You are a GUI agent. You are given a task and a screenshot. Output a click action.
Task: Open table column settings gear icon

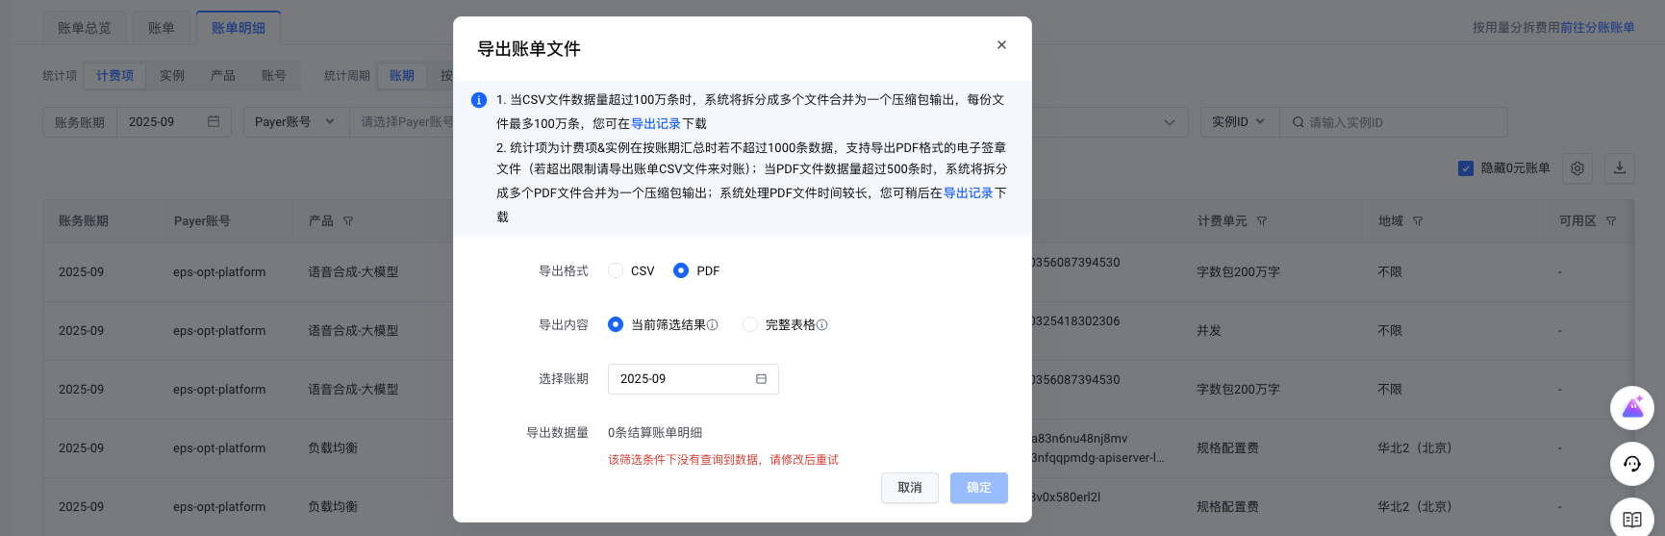1577,168
